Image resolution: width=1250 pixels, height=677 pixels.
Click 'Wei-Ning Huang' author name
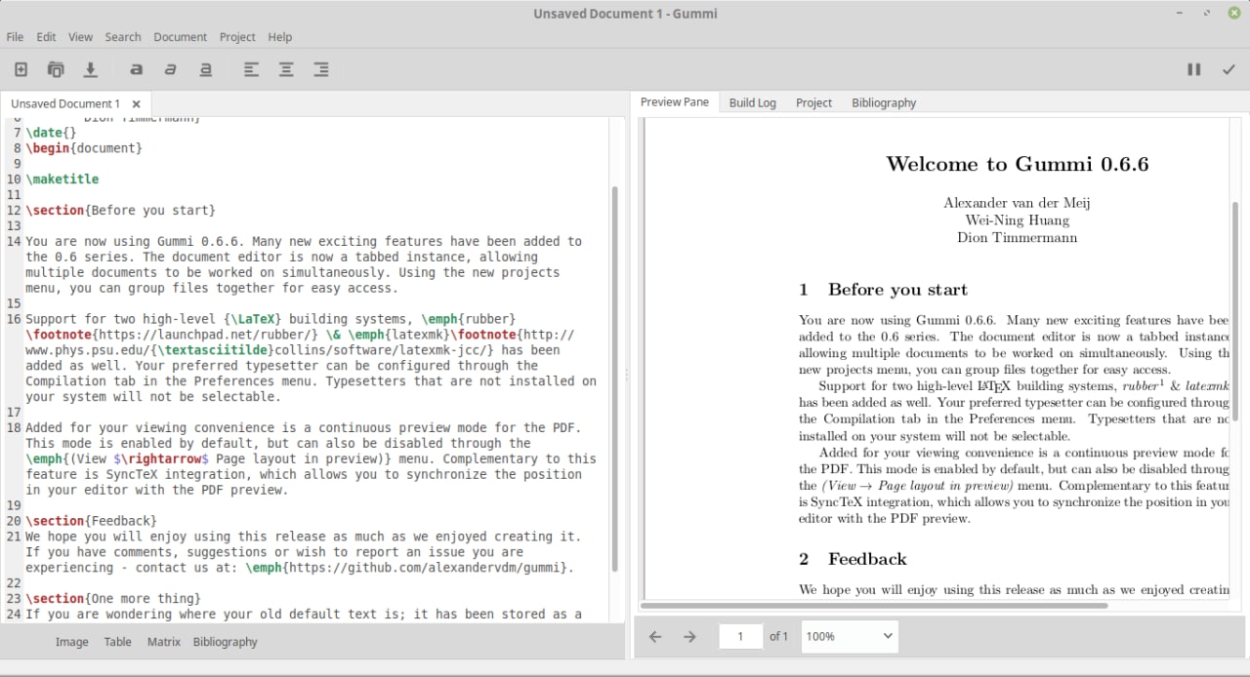click(x=1017, y=219)
